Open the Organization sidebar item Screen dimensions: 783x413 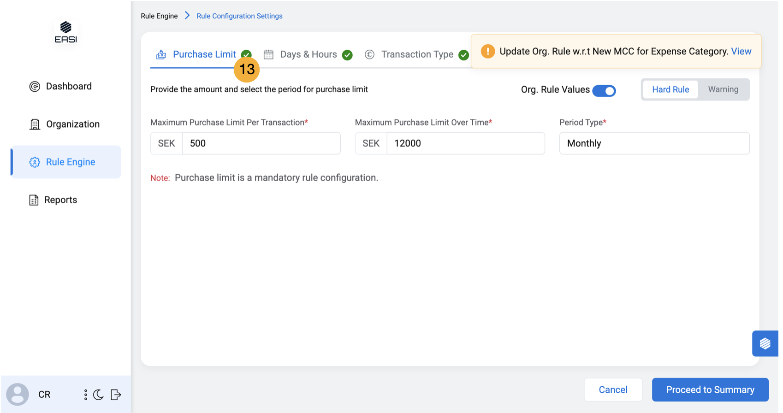(x=72, y=124)
